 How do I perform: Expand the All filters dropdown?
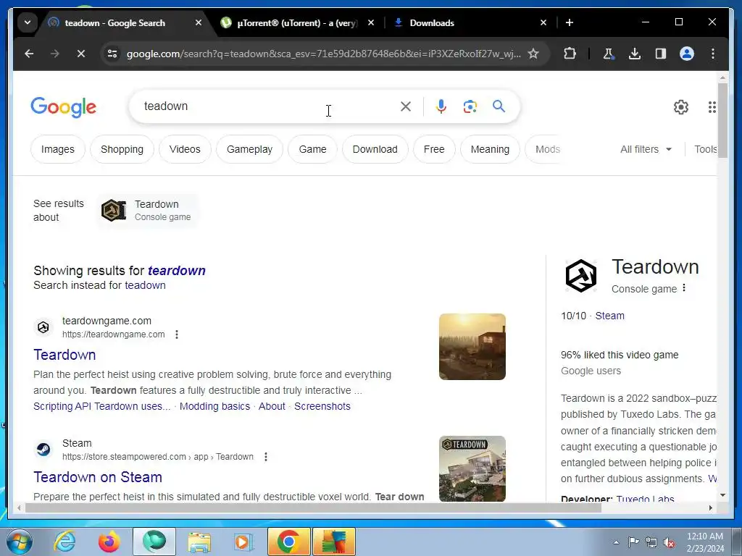646,149
